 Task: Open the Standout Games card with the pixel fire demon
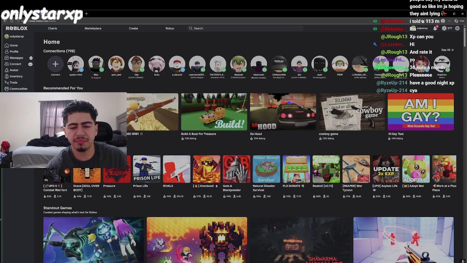pyautogui.click(x=197, y=240)
